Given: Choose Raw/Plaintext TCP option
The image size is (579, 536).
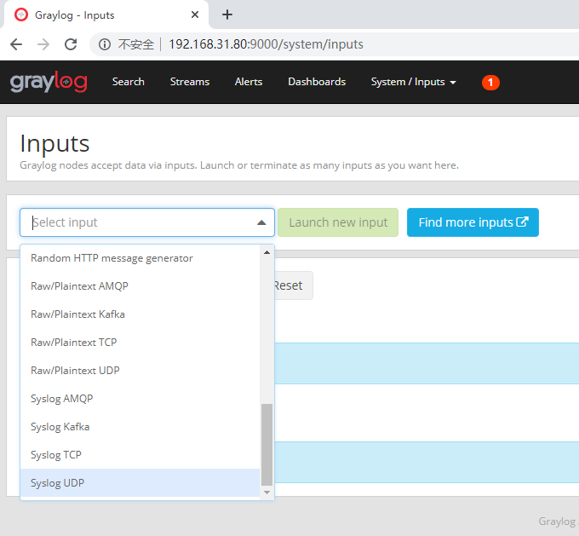Looking at the screenshot, I should point(140,343).
